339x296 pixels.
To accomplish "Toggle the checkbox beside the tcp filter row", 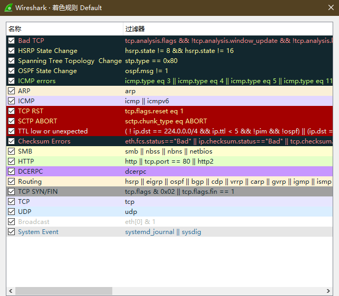I will tap(11, 202).
